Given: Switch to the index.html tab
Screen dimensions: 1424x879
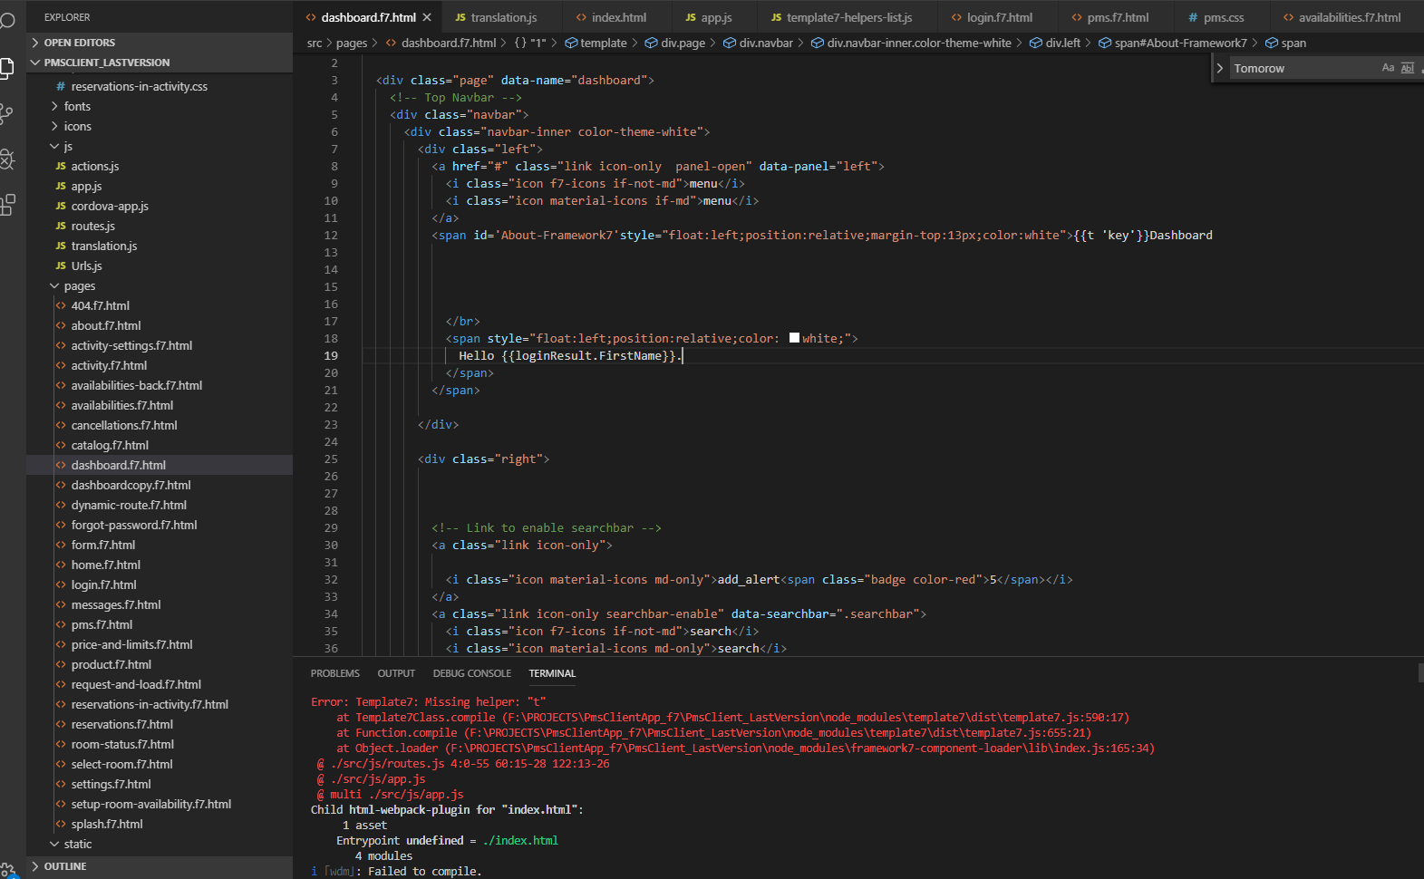Looking at the screenshot, I should (618, 17).
